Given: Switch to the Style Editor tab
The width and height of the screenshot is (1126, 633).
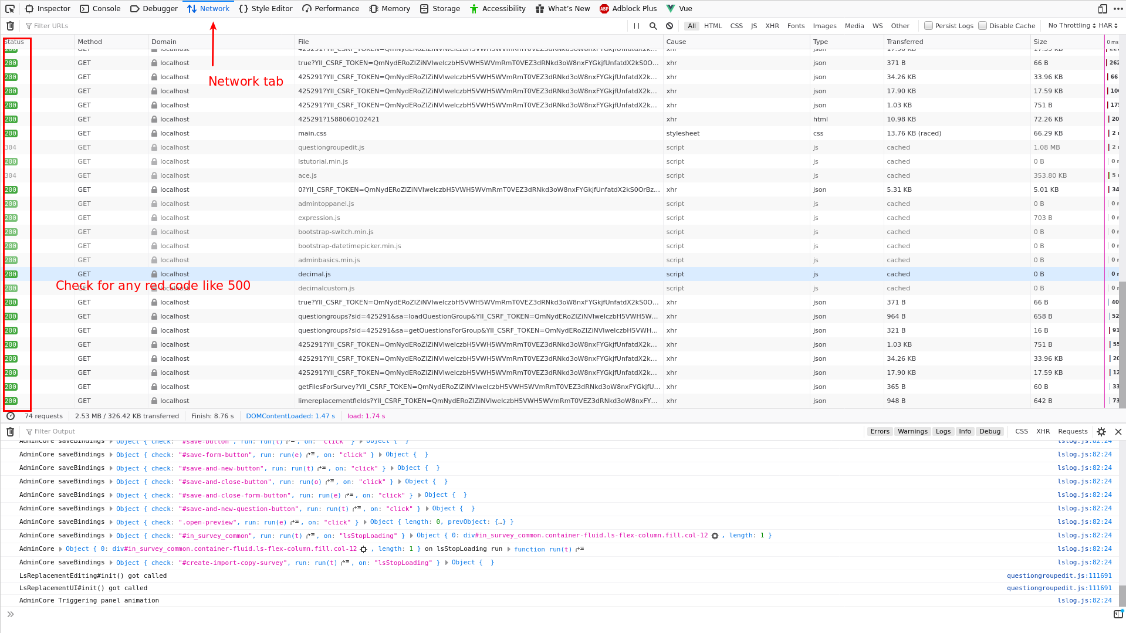Looking at the screenshot, I should [266, 9].
